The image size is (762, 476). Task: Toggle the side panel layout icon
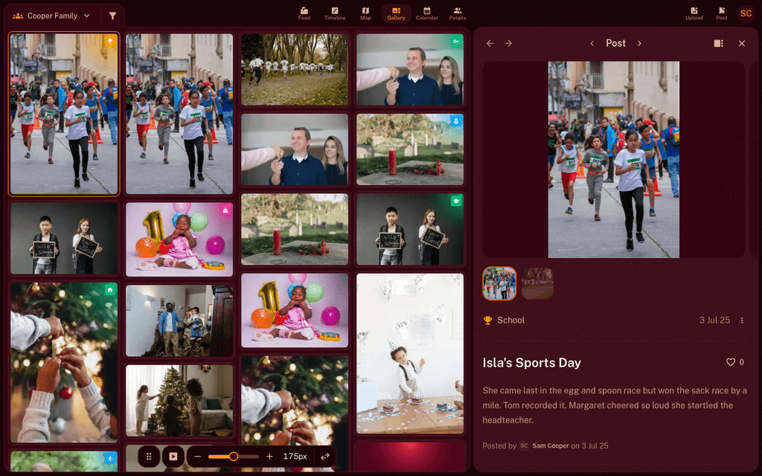point(719,44)
